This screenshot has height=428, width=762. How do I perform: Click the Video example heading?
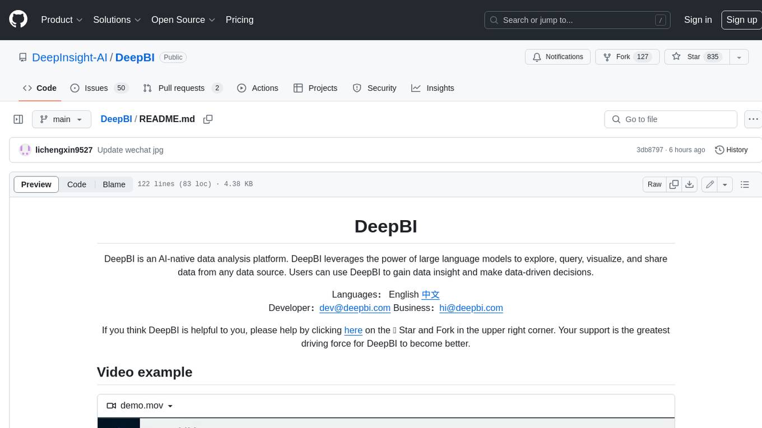(x=145, y=372)
